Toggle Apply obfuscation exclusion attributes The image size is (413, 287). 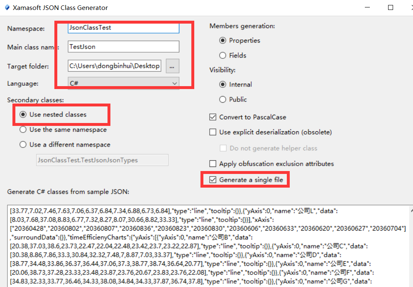click(x=213, y=163)
